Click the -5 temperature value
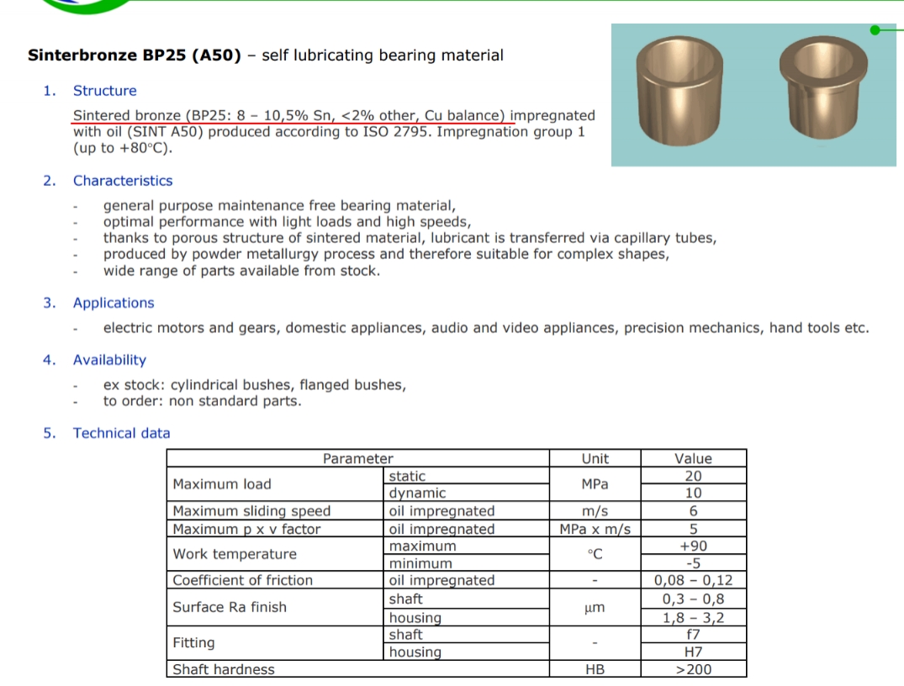 point(694,562)
